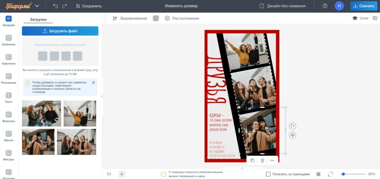
Task: Switch to the Загрузки tab
Action: point(38,20)
